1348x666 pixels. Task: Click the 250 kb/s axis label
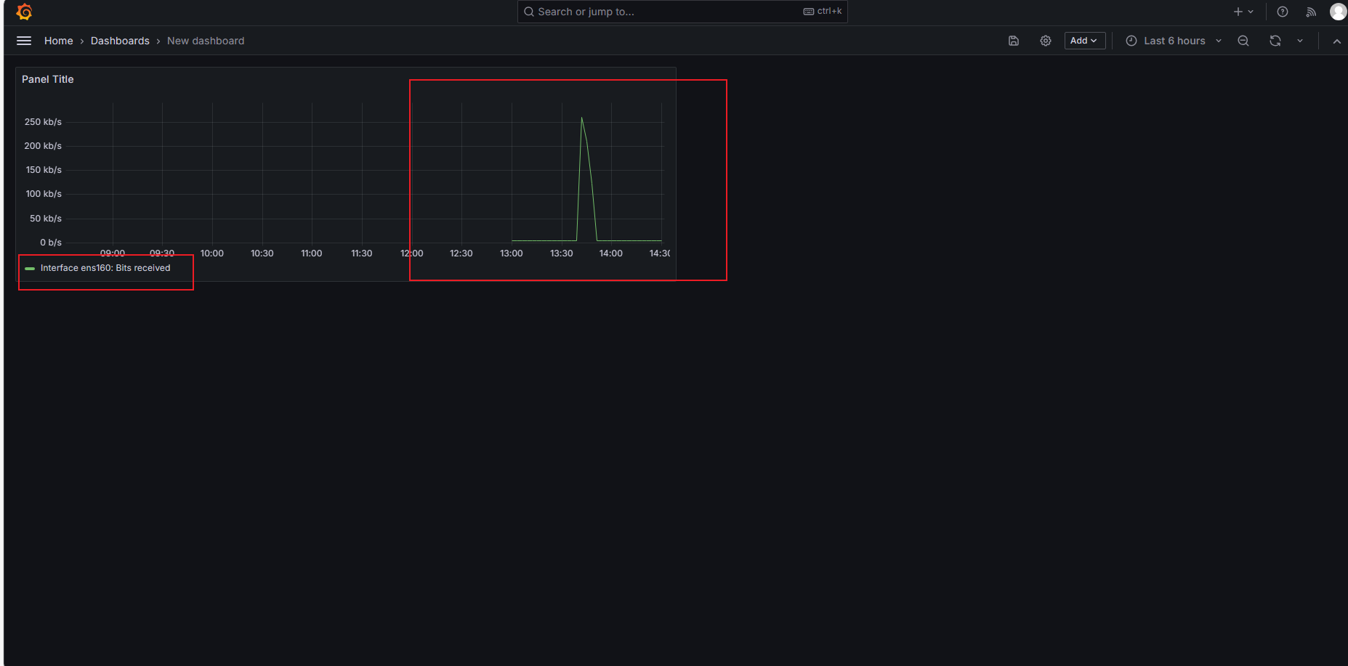click(x=43, y=122)
